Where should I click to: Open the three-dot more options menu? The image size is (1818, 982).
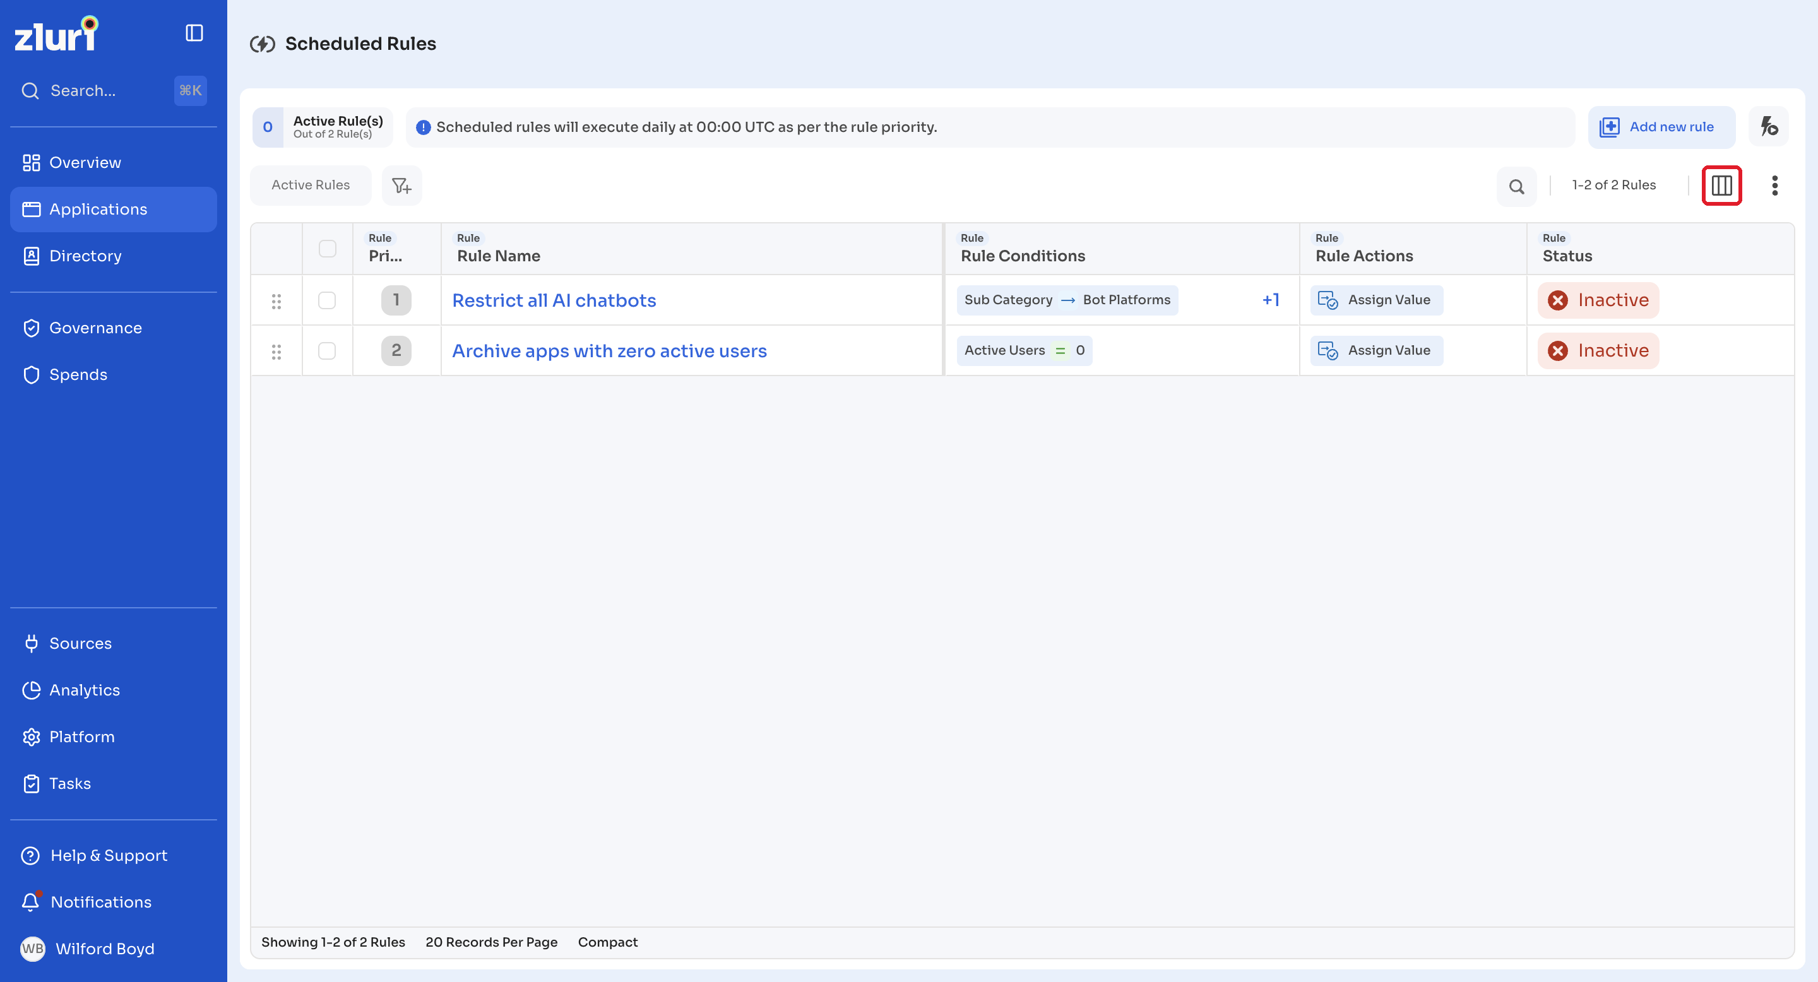point(1774,186)
